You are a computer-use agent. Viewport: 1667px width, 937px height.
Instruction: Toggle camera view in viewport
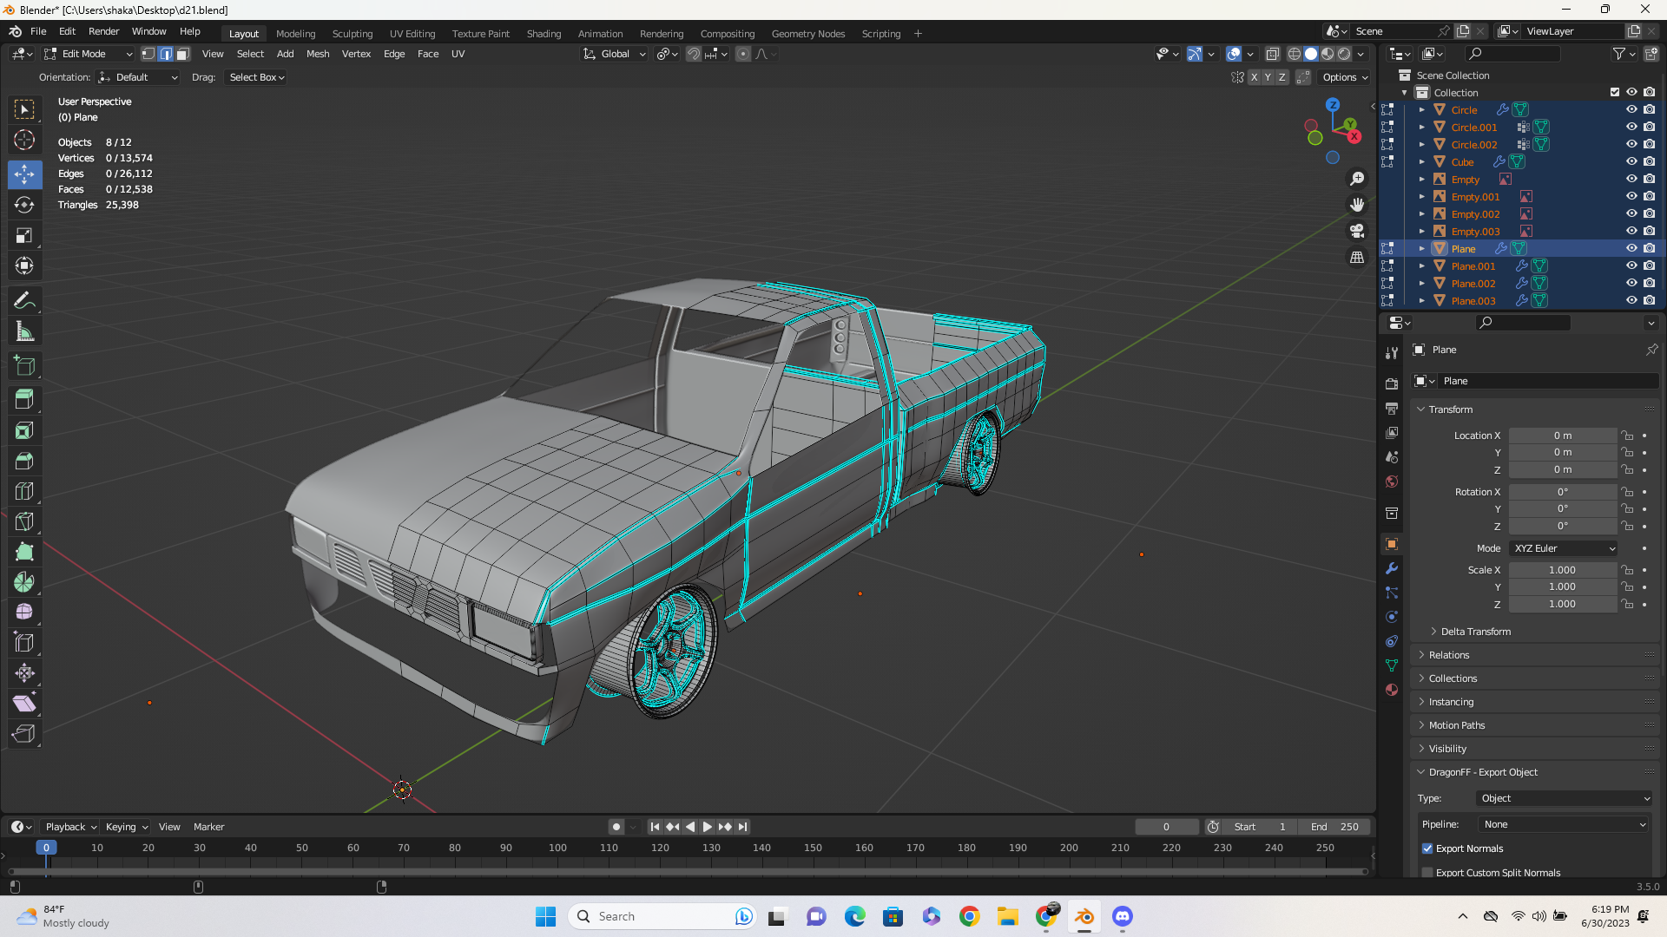click(1357, 231)
